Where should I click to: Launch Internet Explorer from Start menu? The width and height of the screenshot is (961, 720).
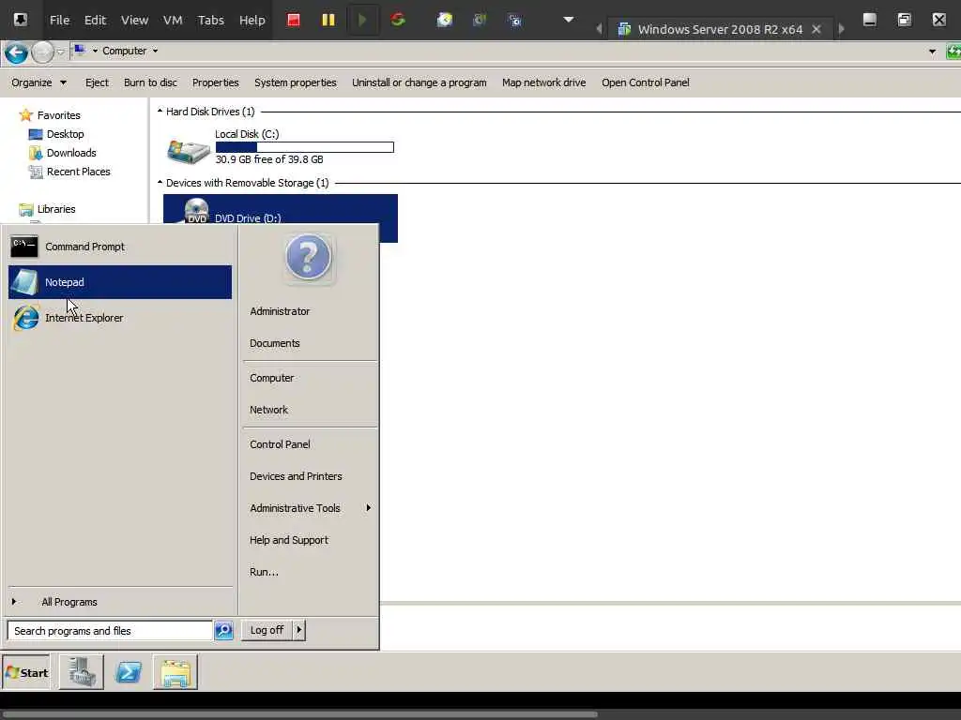click(x=120, y=318)
